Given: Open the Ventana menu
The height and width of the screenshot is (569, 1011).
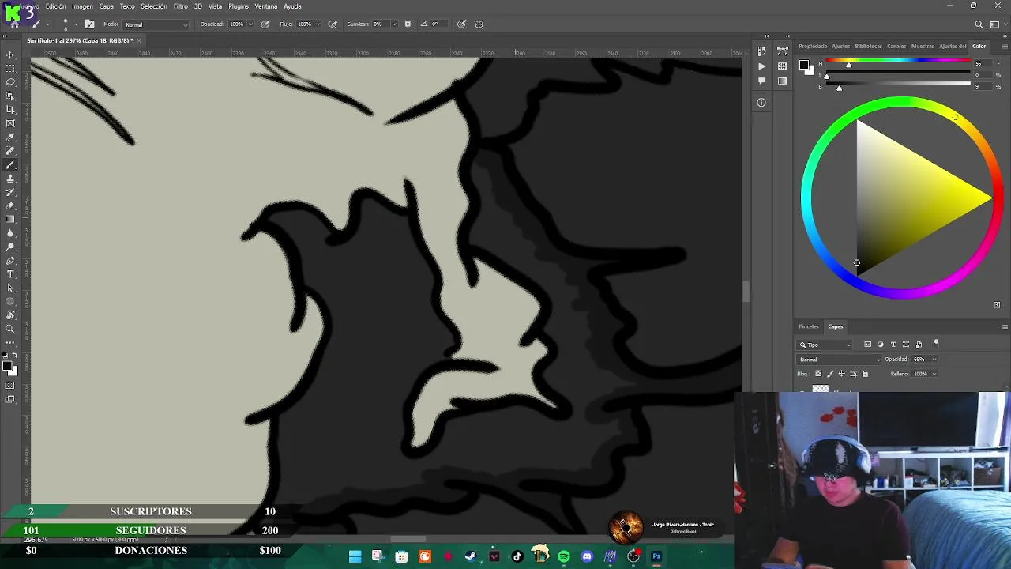Looking at the screenshot, I should coord(266,6).
